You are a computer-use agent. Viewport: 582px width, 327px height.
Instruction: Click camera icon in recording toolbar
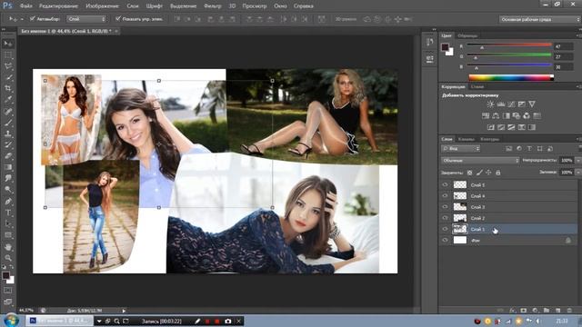(228, 321)
